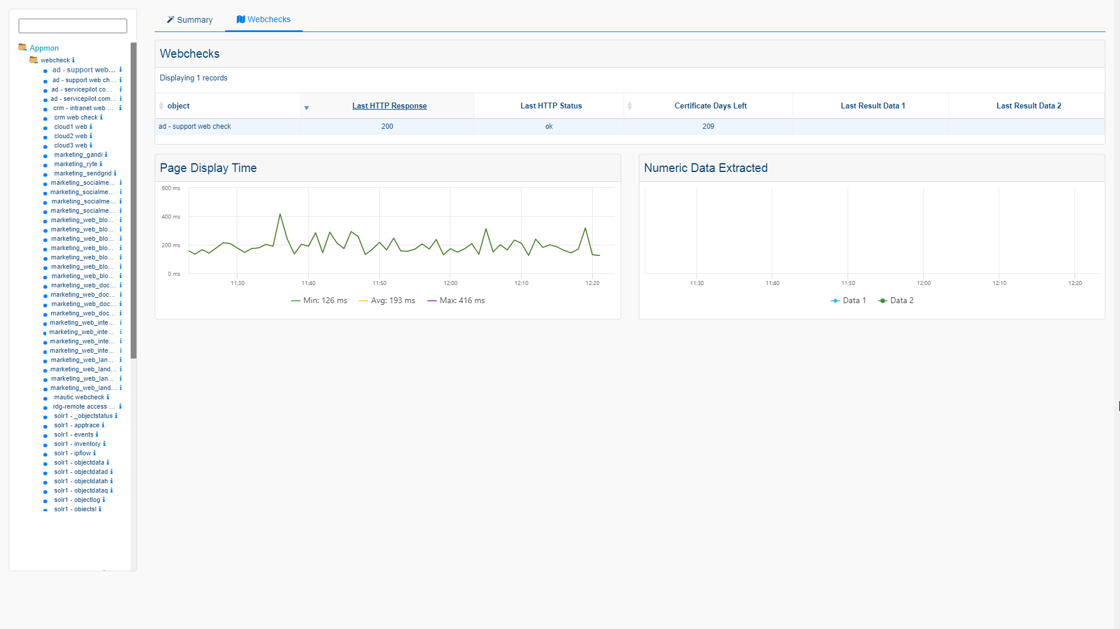Open info icon for solr1 - objectlog
The width and height of the screenshot is (1120, 629).
coord(103,500)
